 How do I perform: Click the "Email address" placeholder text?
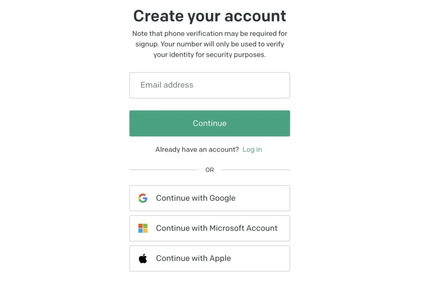point(167,85)
